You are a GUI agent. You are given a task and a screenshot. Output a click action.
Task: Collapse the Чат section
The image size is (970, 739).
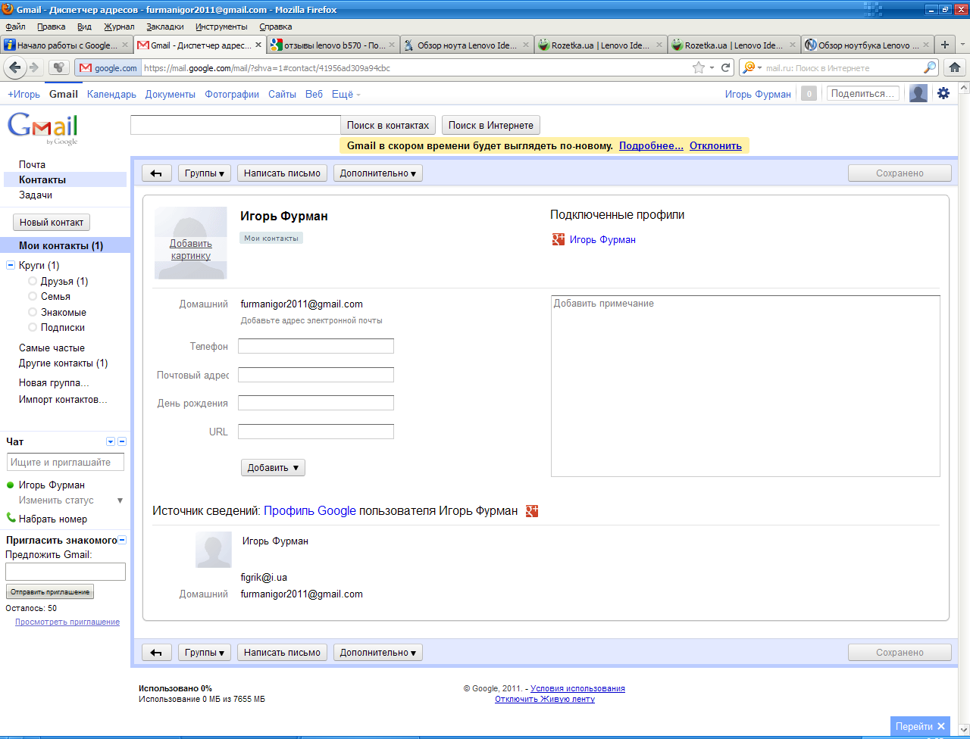click(x=122, y=441)
